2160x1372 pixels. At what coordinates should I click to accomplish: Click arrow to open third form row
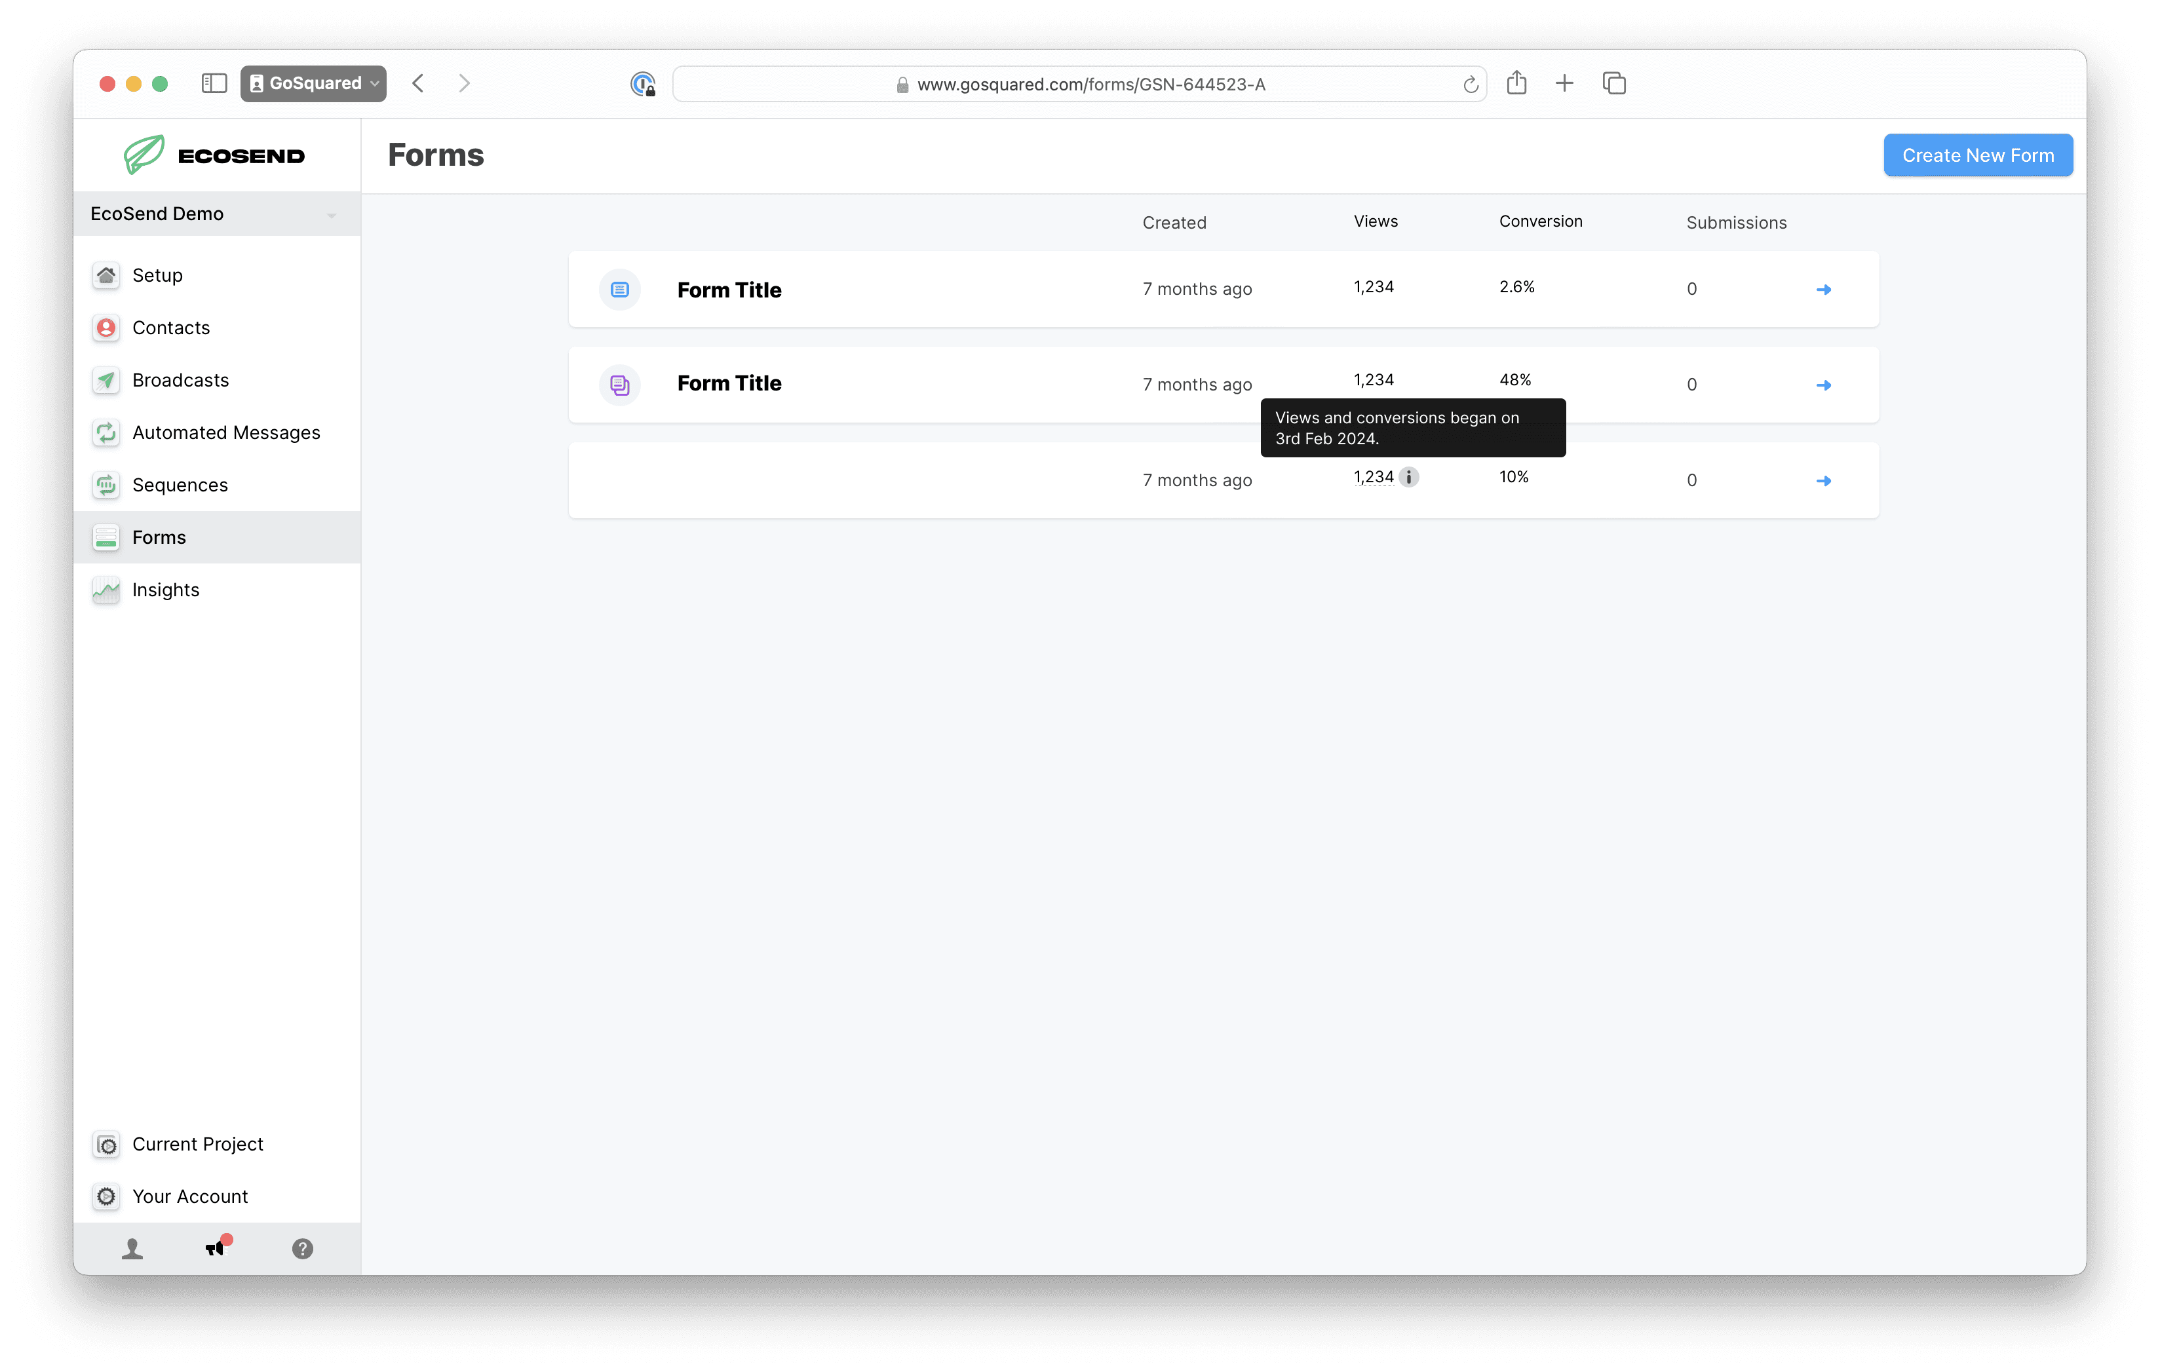[1824, 478]
